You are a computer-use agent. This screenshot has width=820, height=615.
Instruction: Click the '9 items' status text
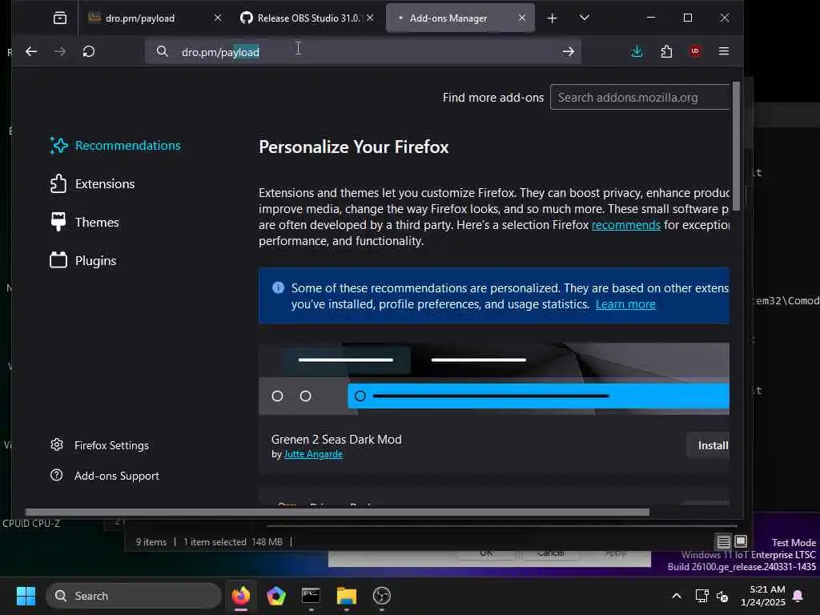click(151, 542)
